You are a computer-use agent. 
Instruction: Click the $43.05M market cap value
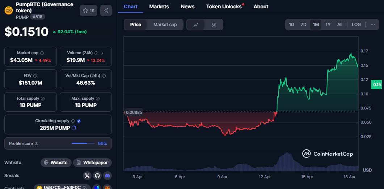pos(21,60)
